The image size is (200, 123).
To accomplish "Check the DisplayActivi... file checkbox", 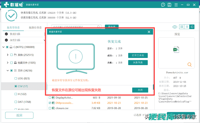I will [50, 98].
